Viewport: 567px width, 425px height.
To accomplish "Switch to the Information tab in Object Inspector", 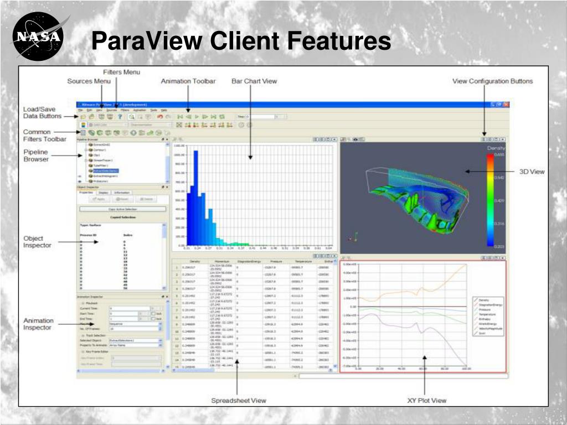I will point(121,193).
